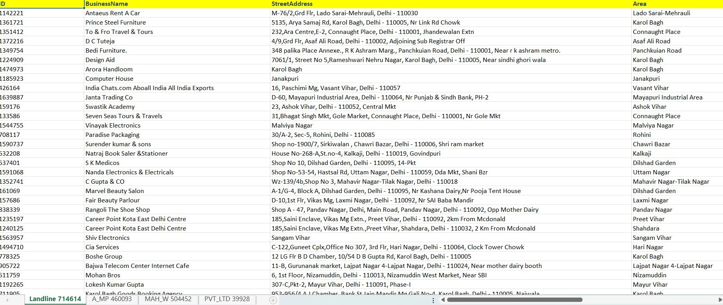Image resolution: width=723 pixels, height=305 pixels.
Task: Select cell Lokesh Kumar Gupta
Action: [x=177, y=284]
